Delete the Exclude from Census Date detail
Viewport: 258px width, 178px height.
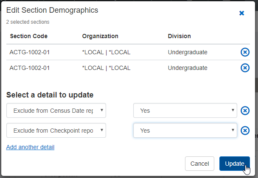pos(245,111)
